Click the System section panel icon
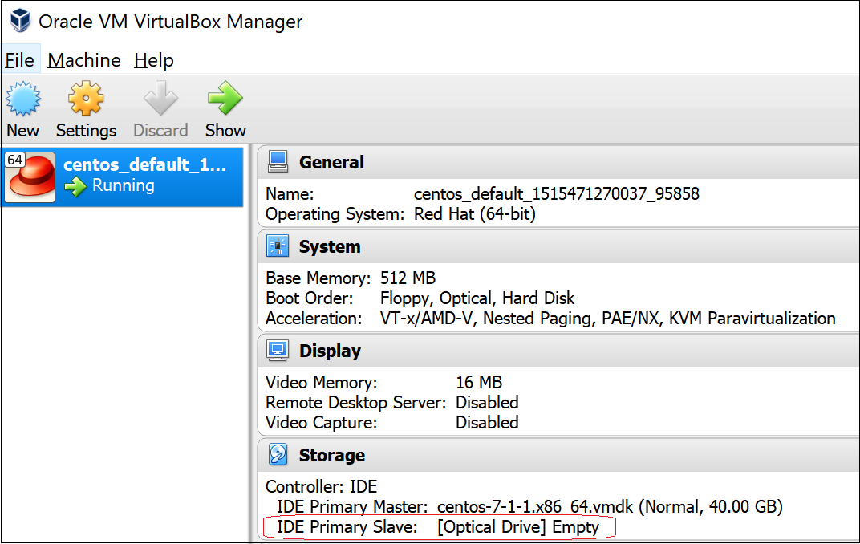This screenshot has width=860, height=544. click(278, 246)
